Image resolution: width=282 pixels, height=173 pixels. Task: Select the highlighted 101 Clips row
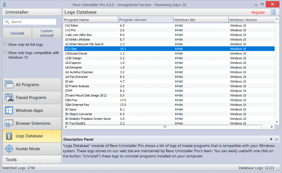tap(169, 49)
